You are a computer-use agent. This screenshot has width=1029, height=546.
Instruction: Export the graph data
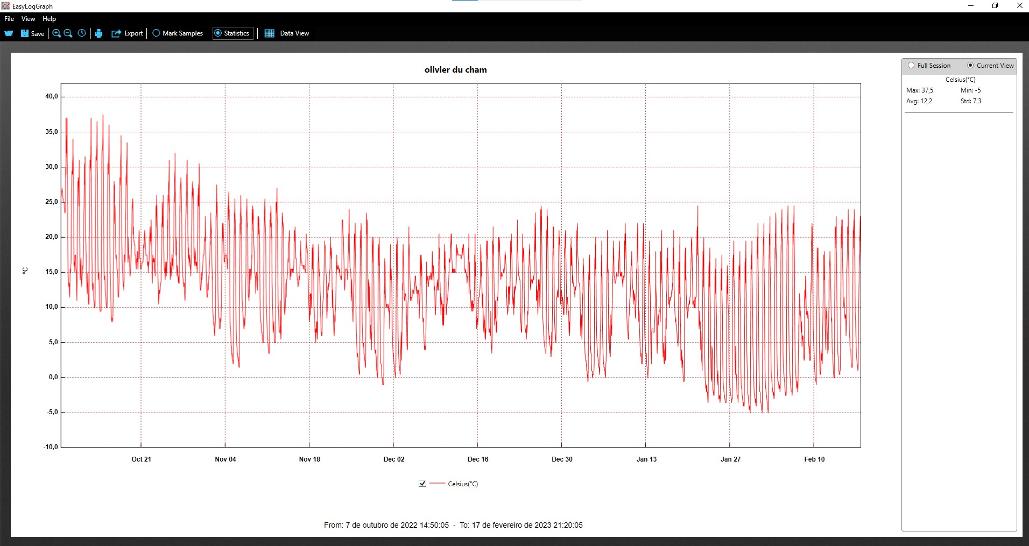(x=127, y=33)
